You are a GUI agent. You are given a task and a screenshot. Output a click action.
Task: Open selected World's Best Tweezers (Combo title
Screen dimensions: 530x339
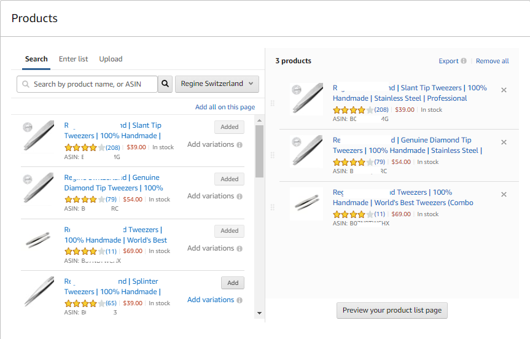(403, 197)
